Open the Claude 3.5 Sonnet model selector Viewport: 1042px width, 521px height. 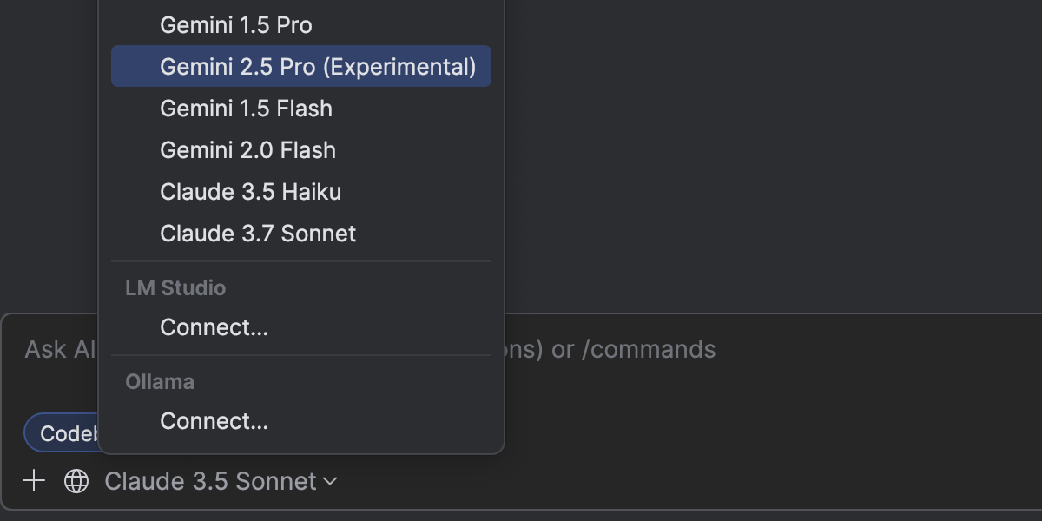[x=211, y=481]
